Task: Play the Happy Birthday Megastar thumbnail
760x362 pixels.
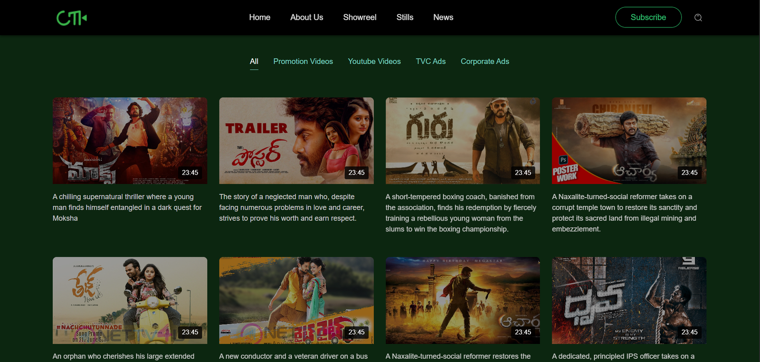Action: [x=463, y=300]
